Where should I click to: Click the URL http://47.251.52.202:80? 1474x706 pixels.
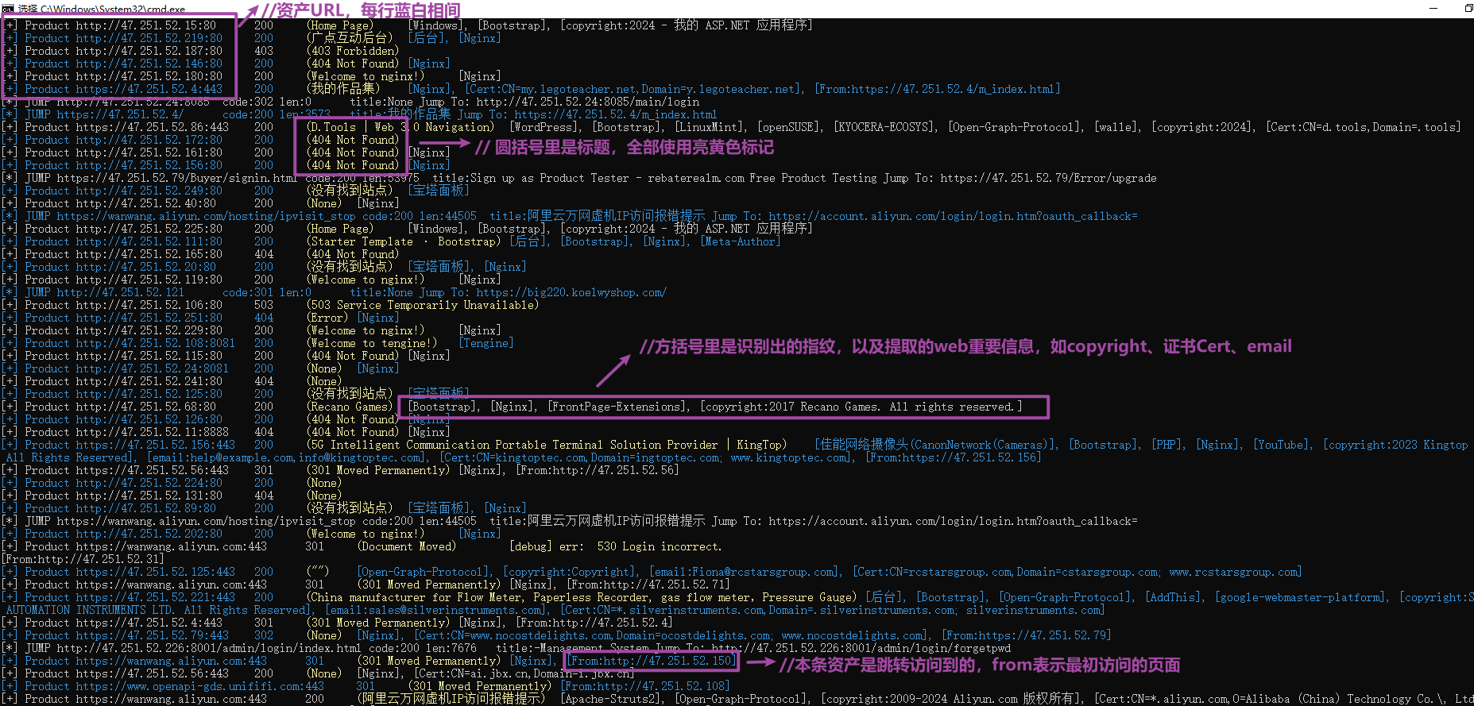point(149,534)
